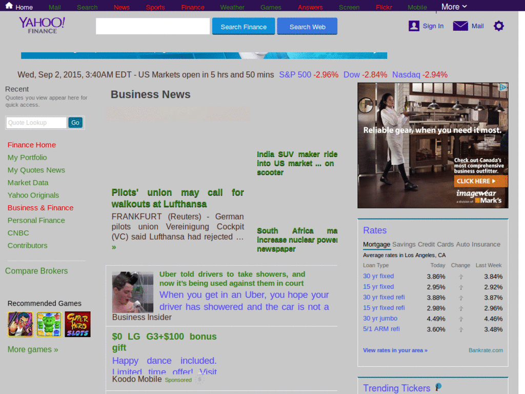Viewport: 525px width, 394px height.
Task: Click the Search Web button
Action: [x=307, y=27]
